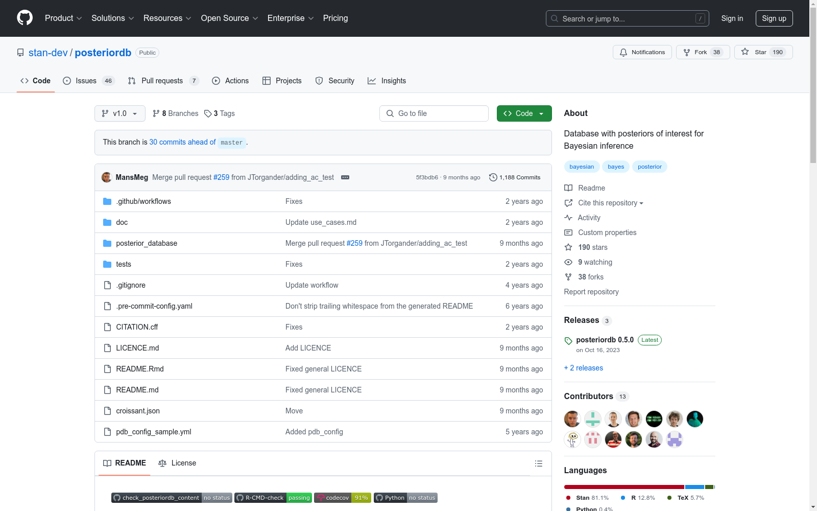Click the tests folder icon
The width and height of the screenshot is (817, 511).
[107, 264]
